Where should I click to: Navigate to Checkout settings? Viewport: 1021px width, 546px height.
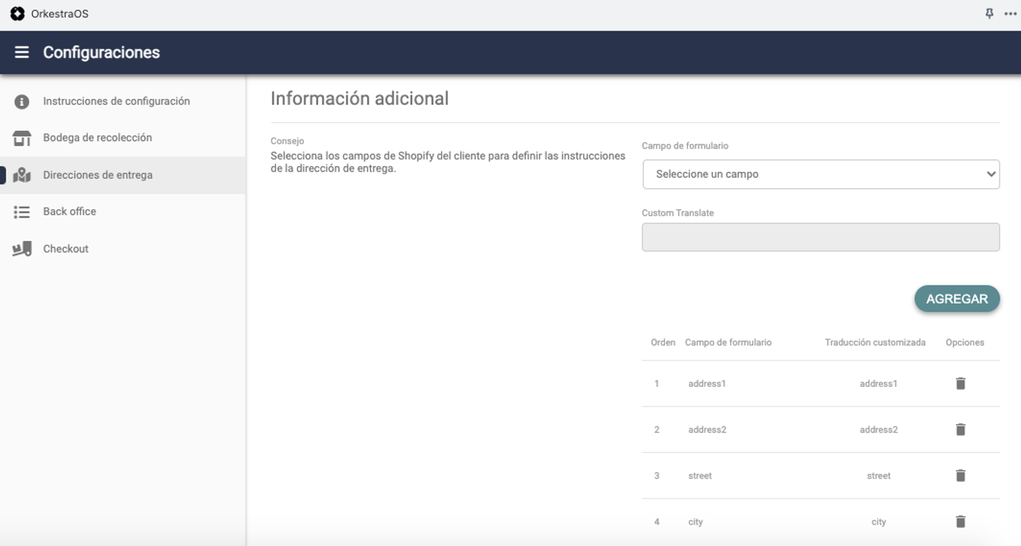click(x=66, y=249)
